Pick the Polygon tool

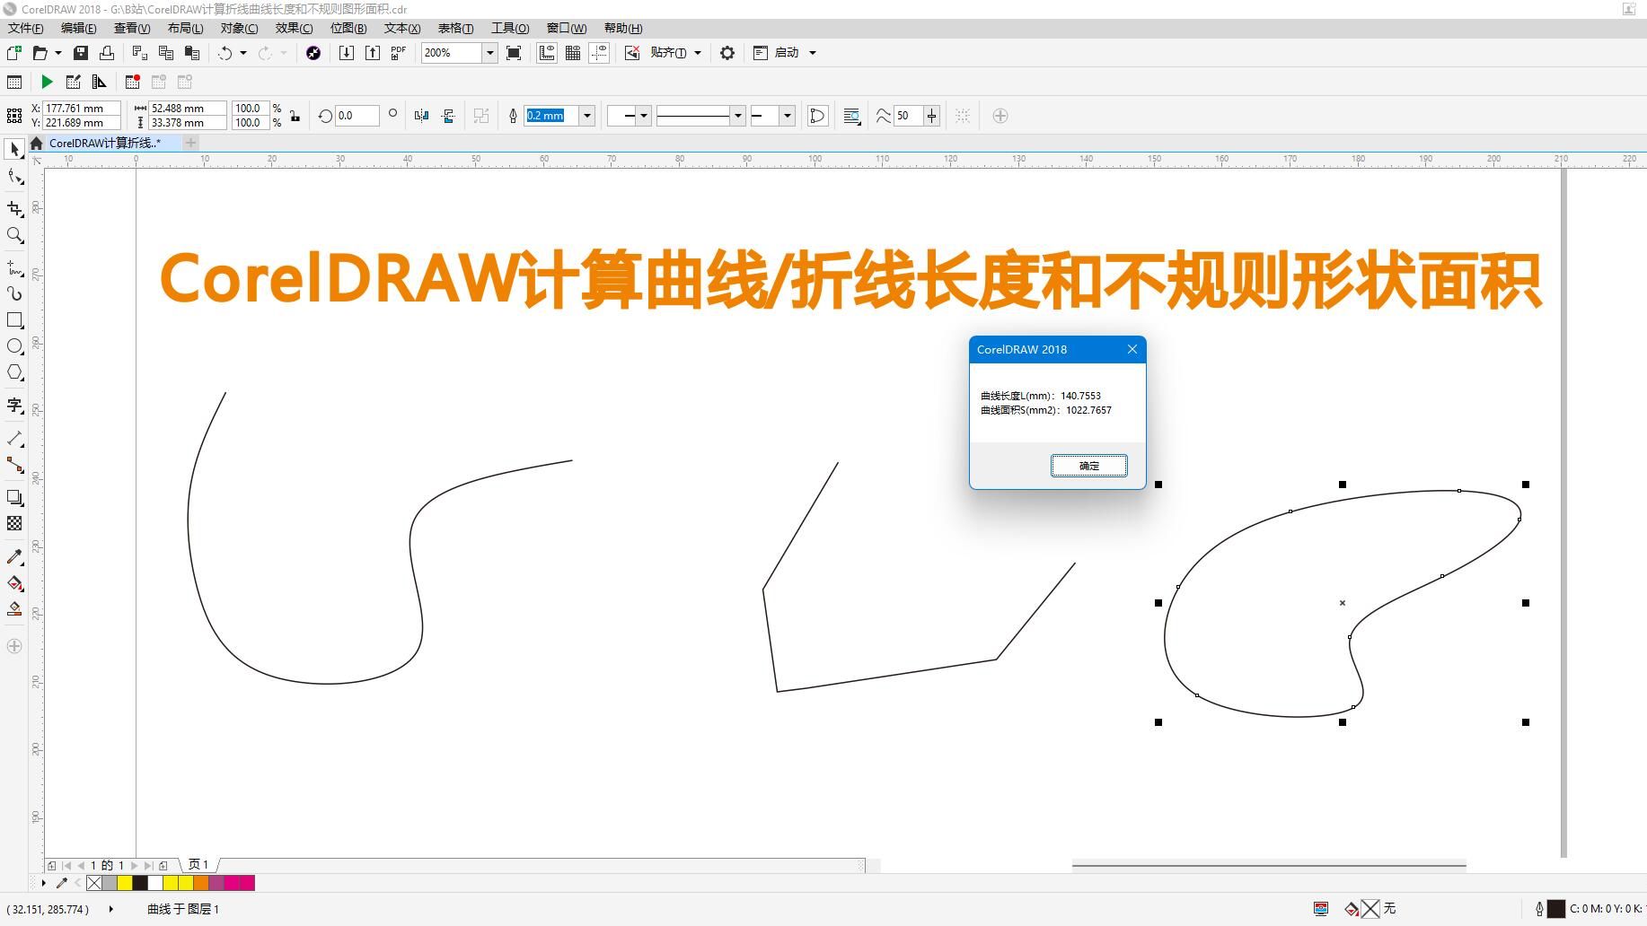click(x=14, y=372)
